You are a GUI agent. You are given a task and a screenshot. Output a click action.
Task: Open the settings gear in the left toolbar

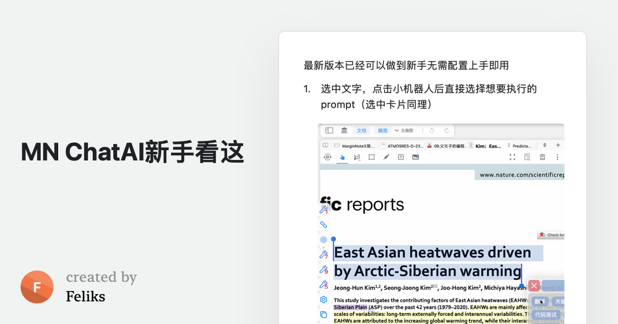[x=323, y=300]
